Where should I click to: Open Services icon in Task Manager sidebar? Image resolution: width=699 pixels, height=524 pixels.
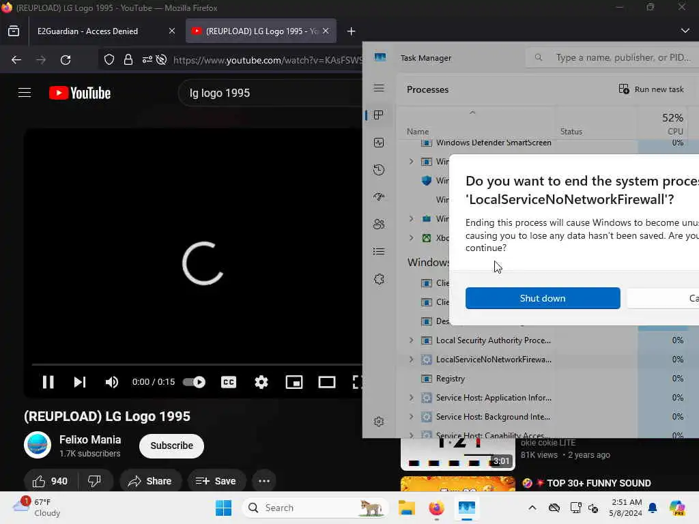click(379, 279)
